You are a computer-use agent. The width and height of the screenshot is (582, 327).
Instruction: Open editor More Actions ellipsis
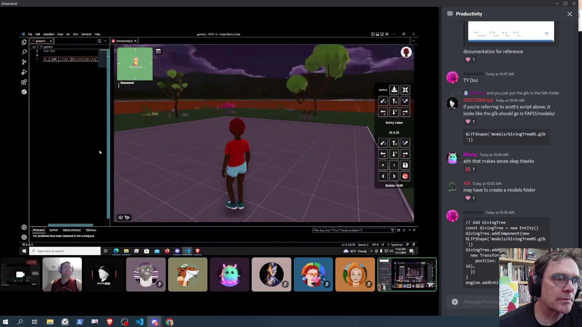click(x=105, y=41)
